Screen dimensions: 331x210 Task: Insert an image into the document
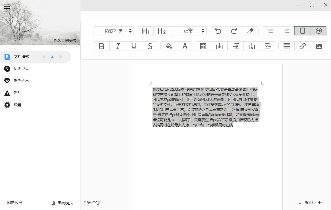[319, 46]
